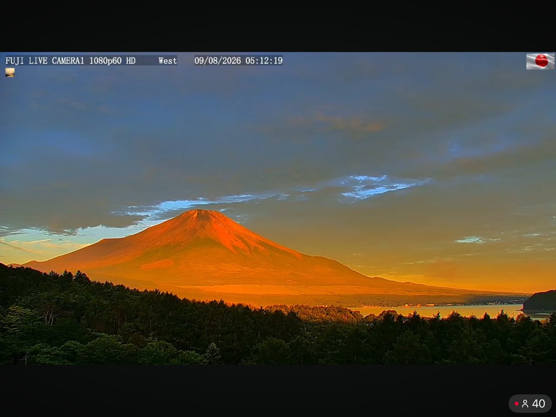Click the 'West' direction label
Screen dimensions: 556x417
click(167, 61)
